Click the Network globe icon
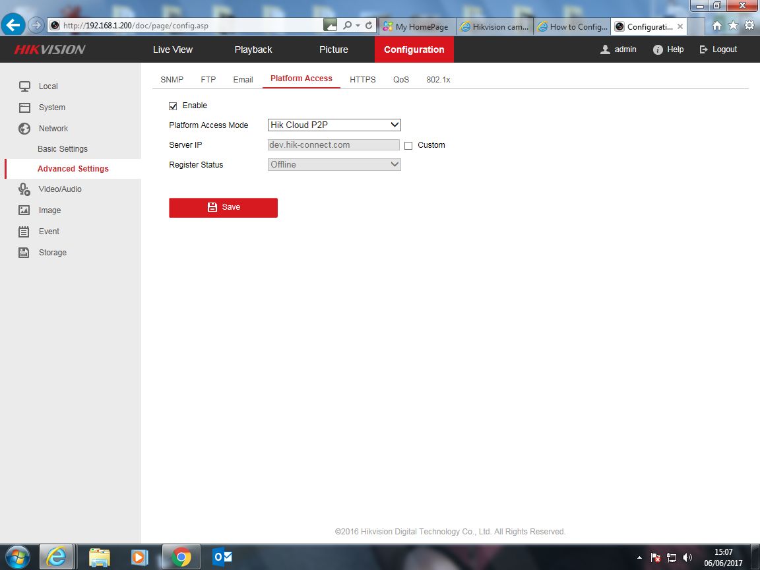 click(x=24, y=129)
